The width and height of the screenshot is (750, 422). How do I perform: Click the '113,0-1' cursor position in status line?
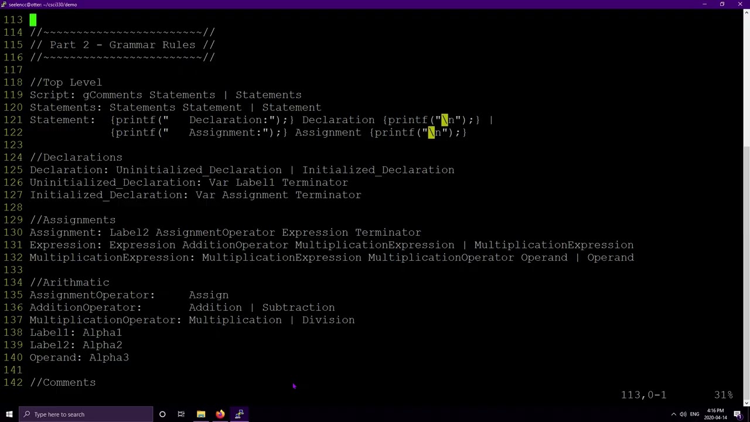pyautogui.click(x=643, y=395)
